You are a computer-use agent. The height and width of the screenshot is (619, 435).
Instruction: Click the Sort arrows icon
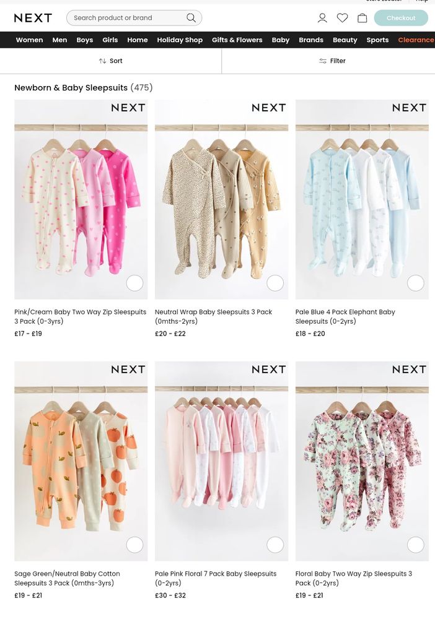(x=102, y=61)
